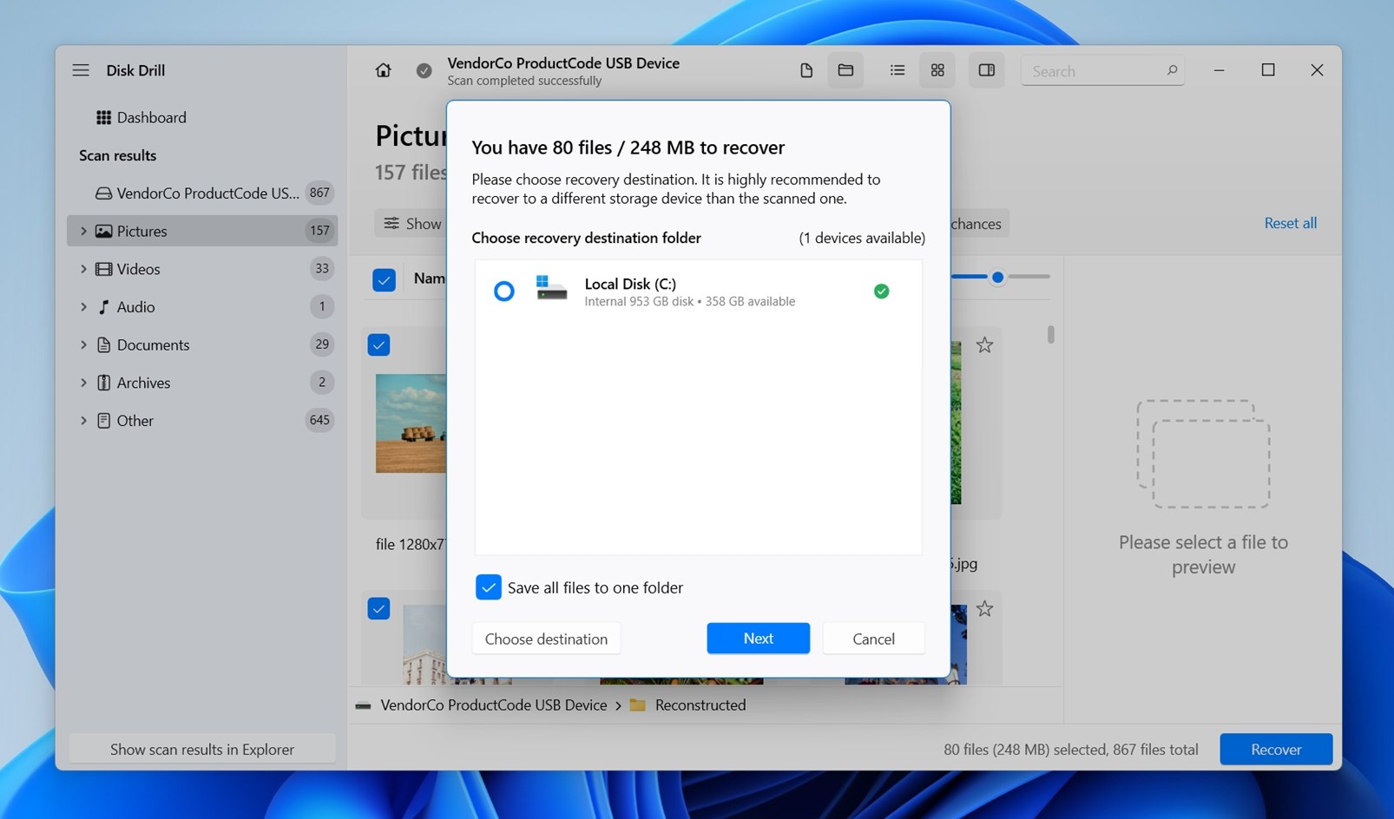Select grid thumbnails view icon
1394x819 pixels.
pos(937,70)
